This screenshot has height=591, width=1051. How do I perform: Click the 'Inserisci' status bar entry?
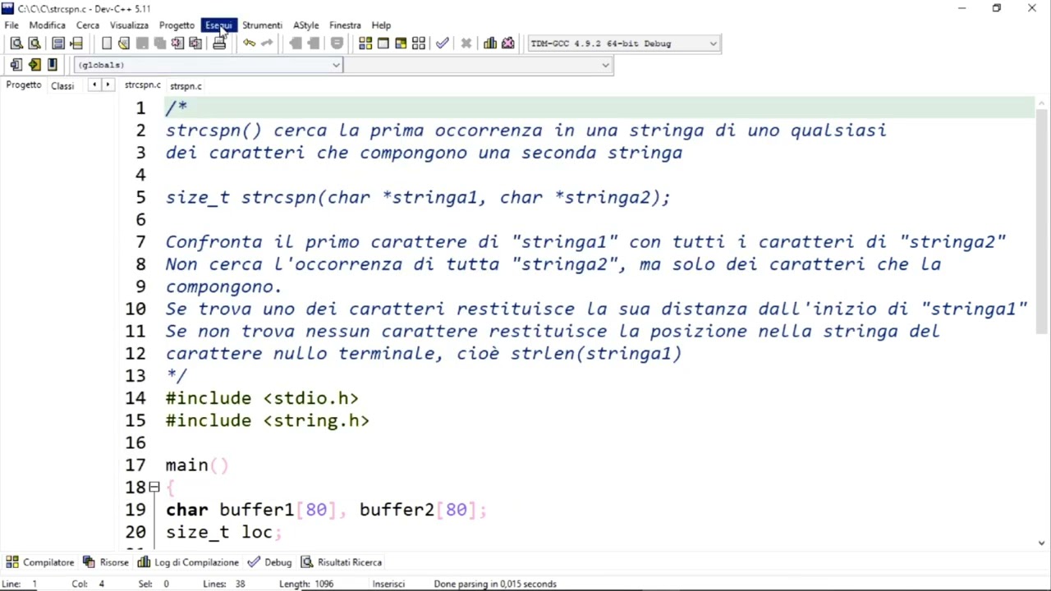click(388, 584)
